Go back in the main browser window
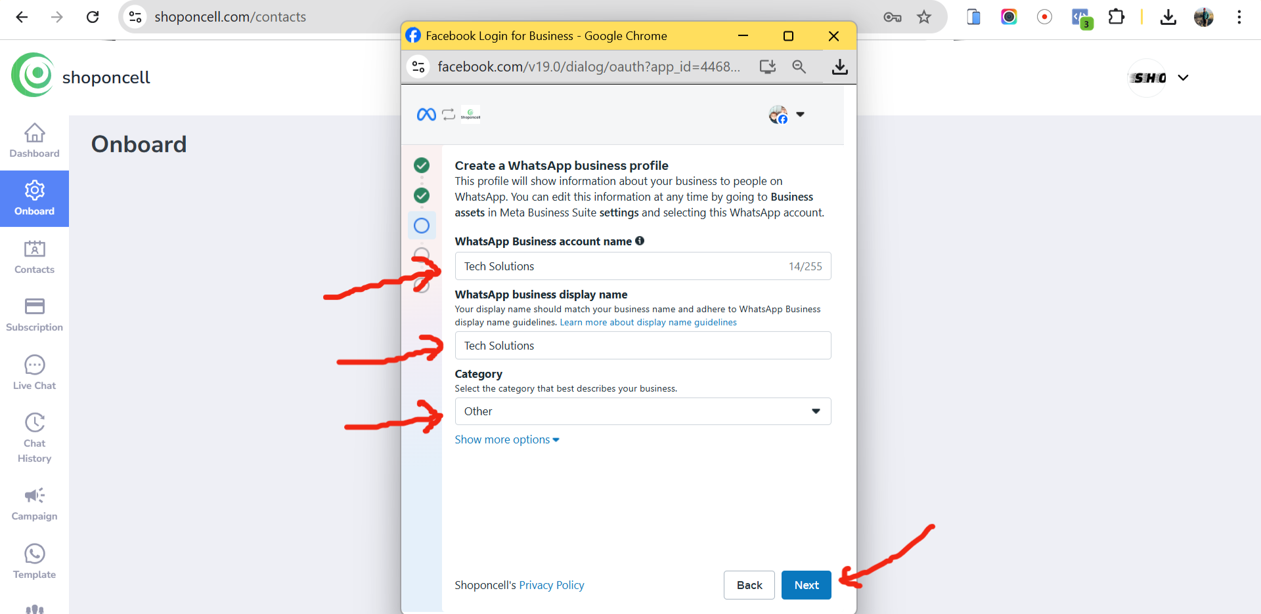1261x614 pixels. tap(22, 17)
